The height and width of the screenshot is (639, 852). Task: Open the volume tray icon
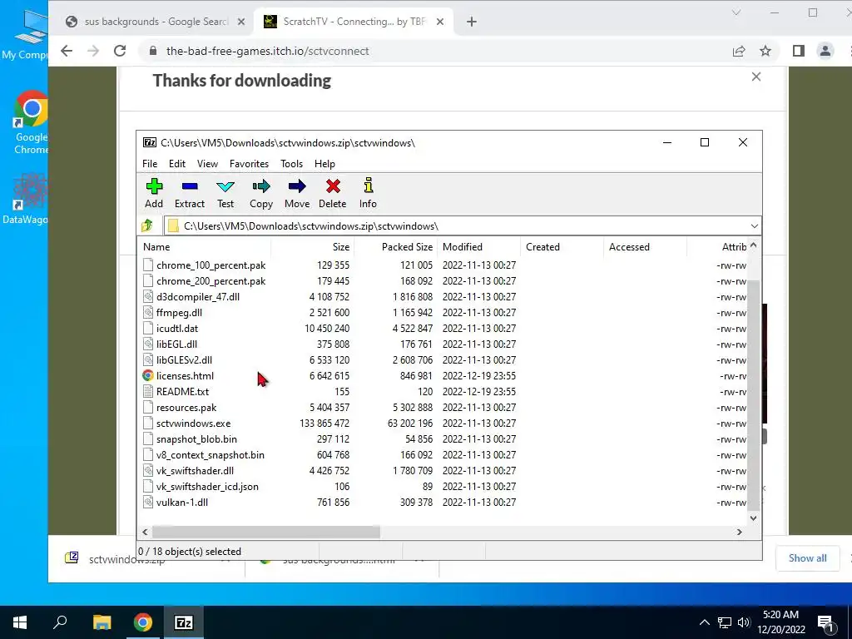pyautogui.click(x=744, y=622)
